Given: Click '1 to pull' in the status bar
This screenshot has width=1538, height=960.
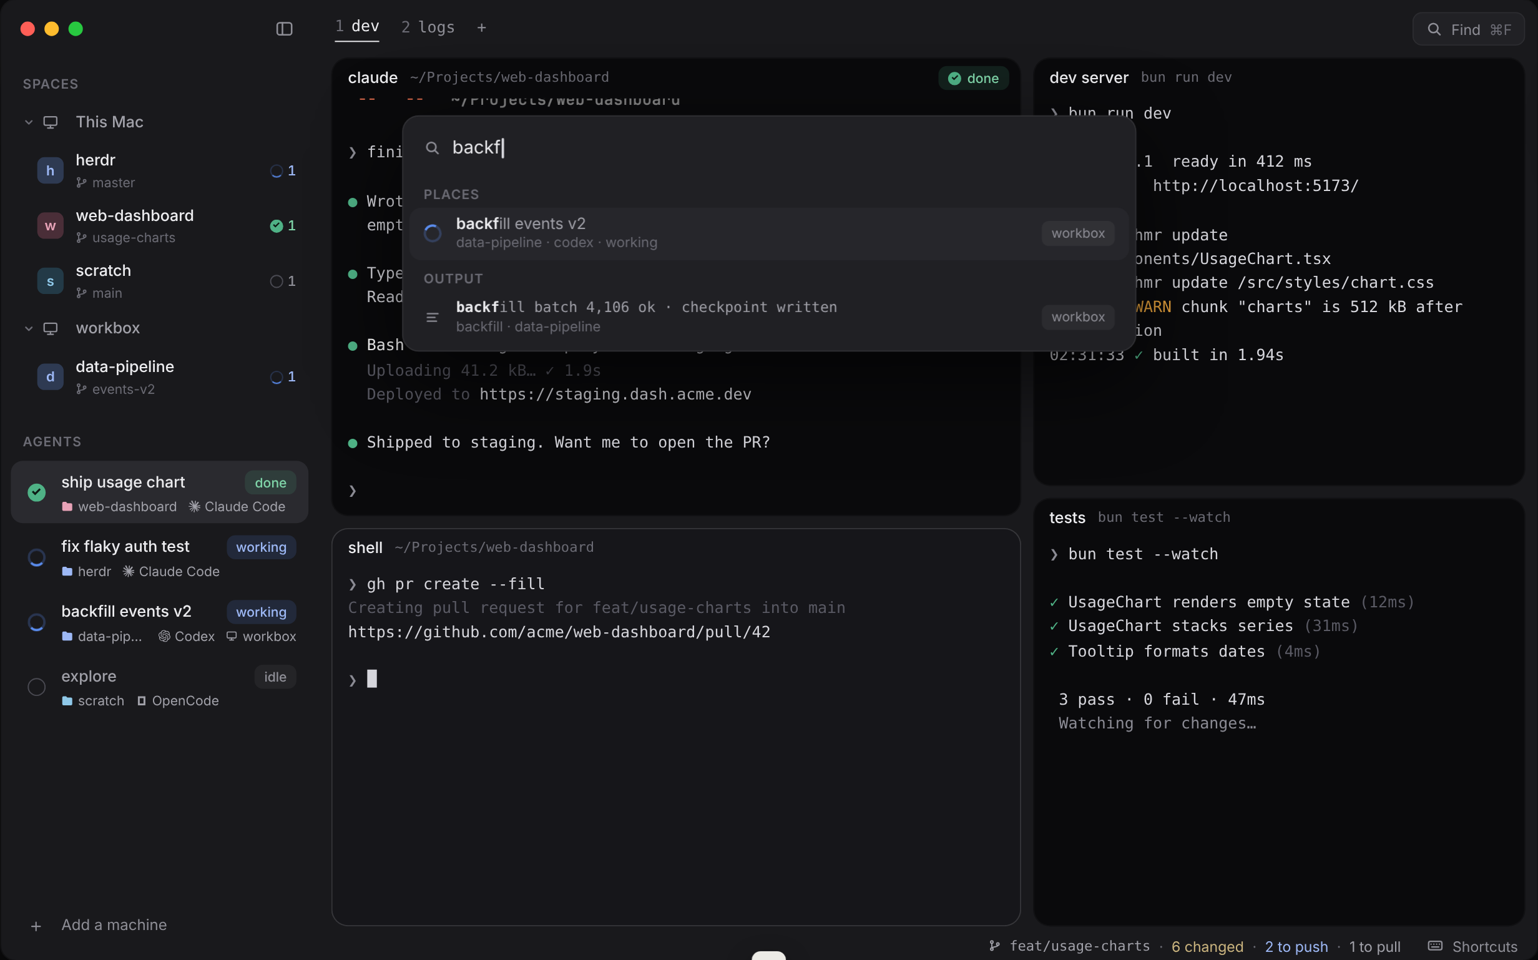Looking at the screenshot, I should 1374,946.
